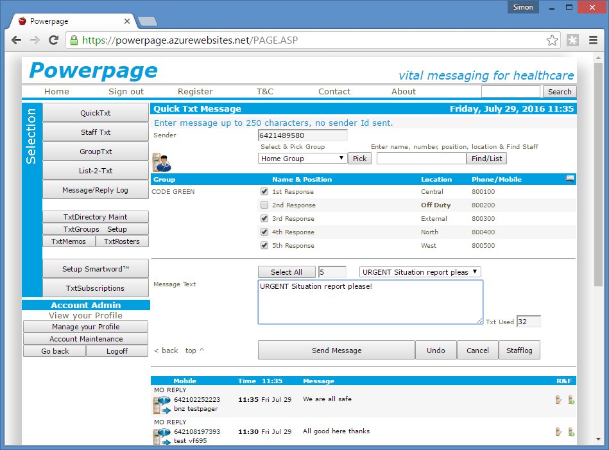Click the Select All button
This screenshot has height=450, width=609.
tap(286, 272)
